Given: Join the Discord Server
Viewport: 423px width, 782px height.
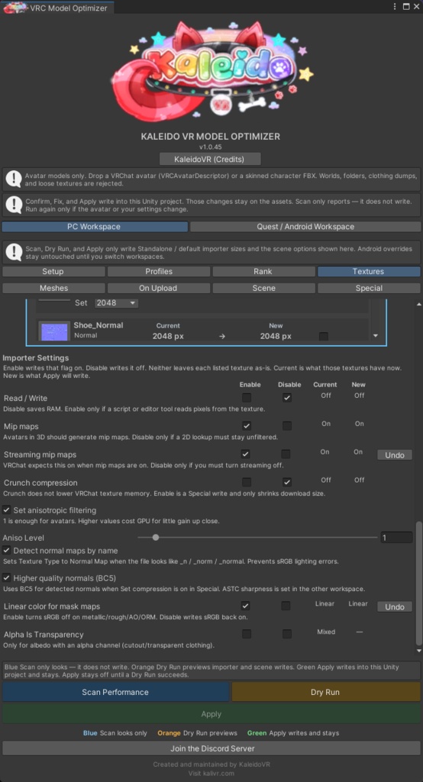Looking at the screenshot, I should pos(211,748).
